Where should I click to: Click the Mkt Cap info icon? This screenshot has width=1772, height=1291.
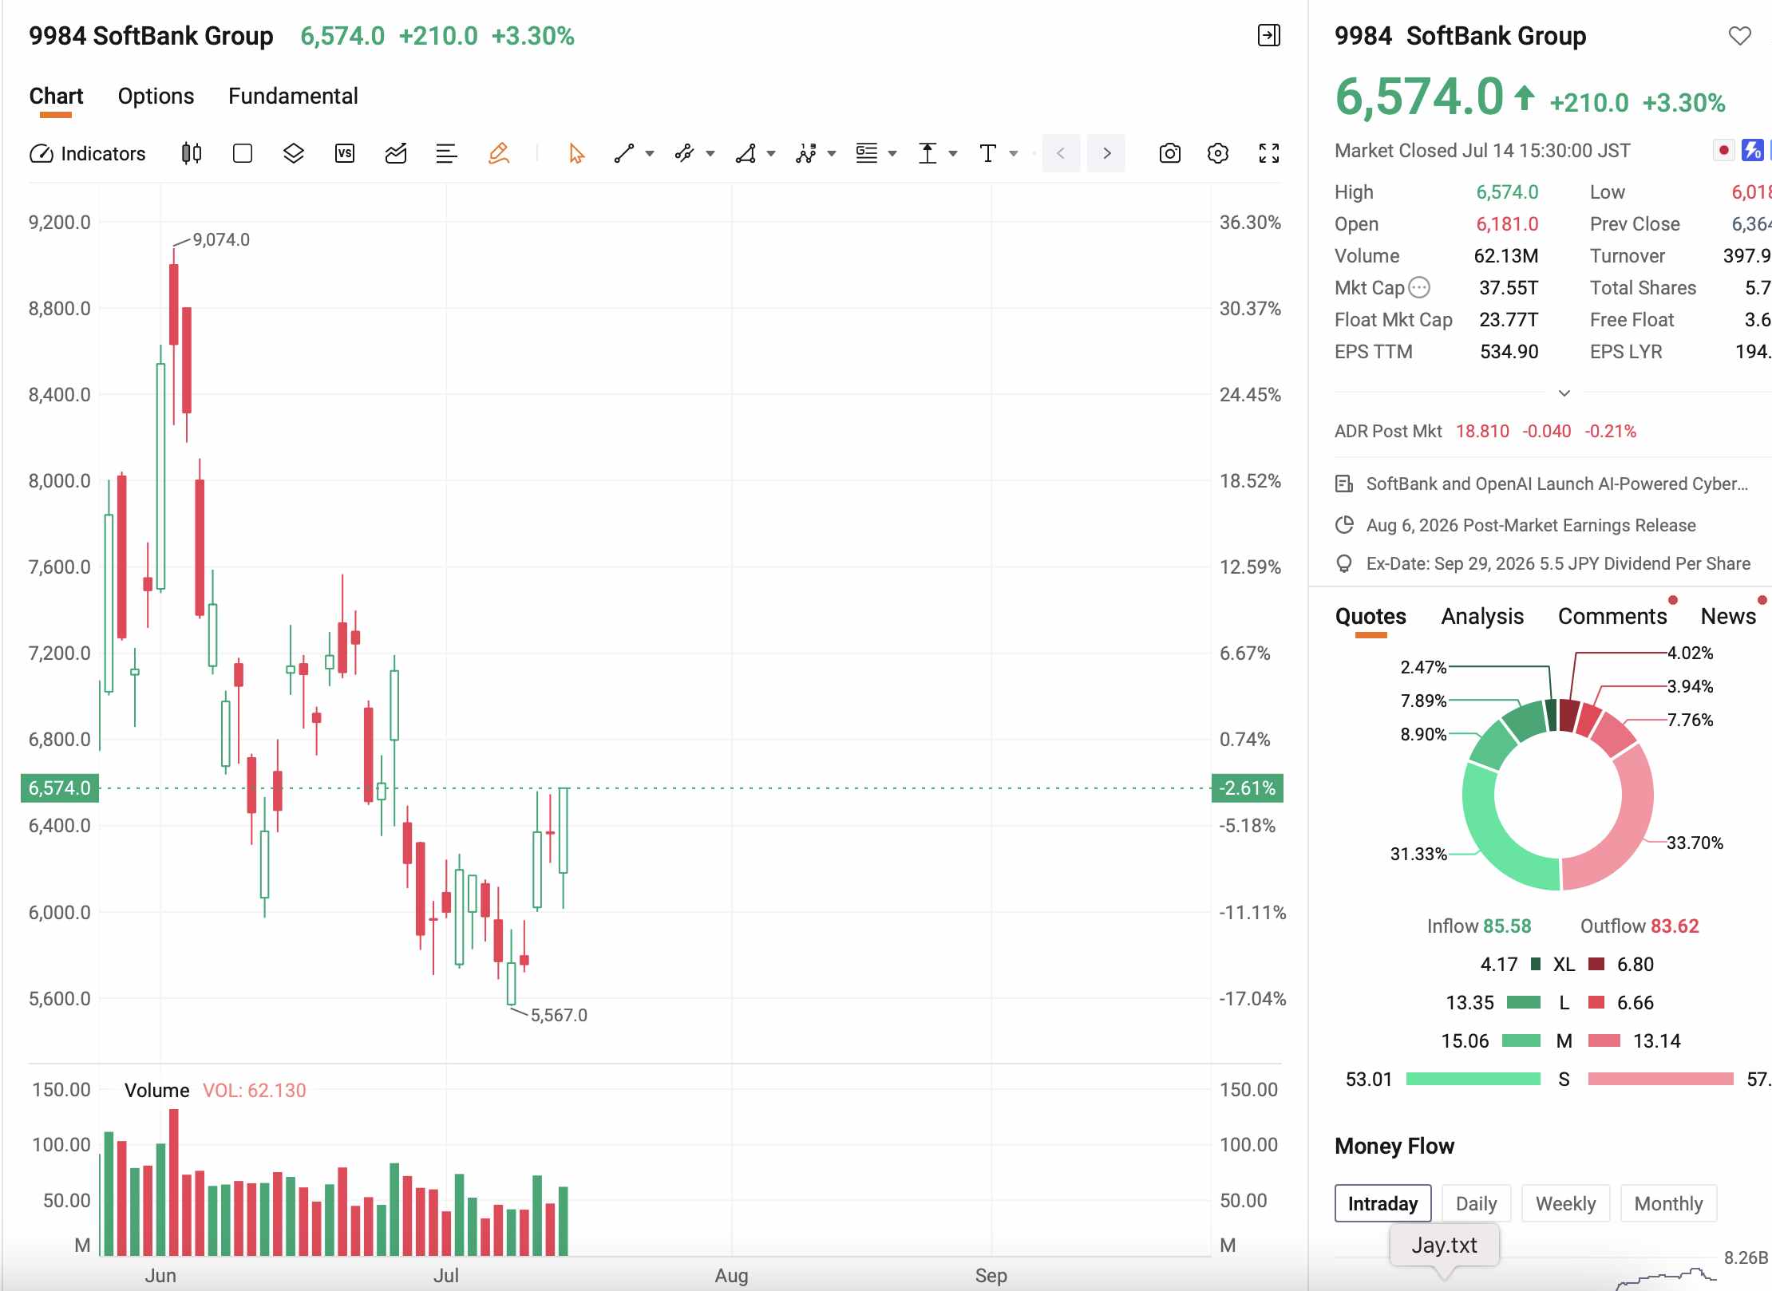(1419, 287)
